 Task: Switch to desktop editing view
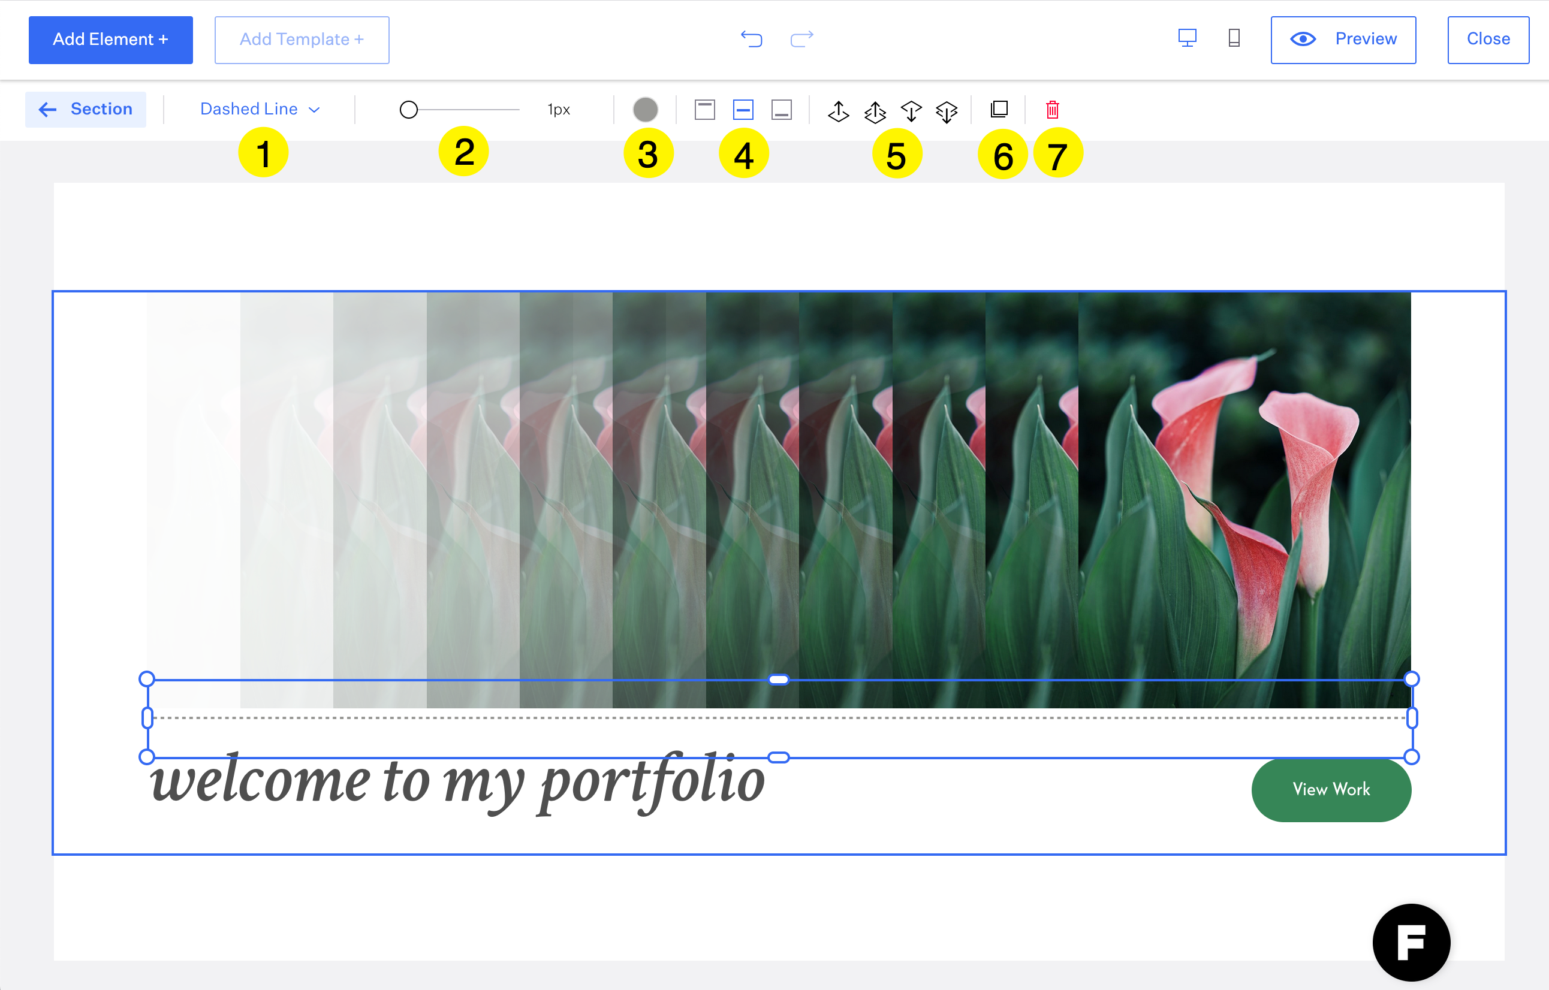[x=1187, y=39]
